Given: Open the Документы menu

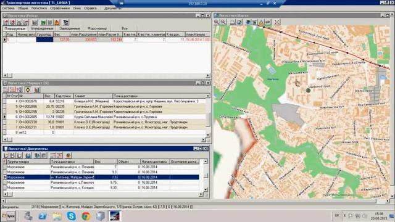Looking at the screenshot, I should [x=112, y=8].
